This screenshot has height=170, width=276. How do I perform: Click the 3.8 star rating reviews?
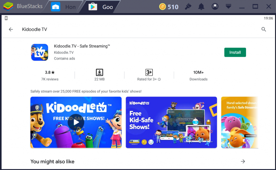[x=50, y=76]
